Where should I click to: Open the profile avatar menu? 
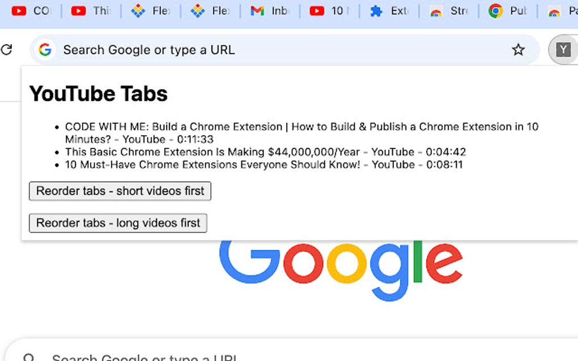point(563,50)
